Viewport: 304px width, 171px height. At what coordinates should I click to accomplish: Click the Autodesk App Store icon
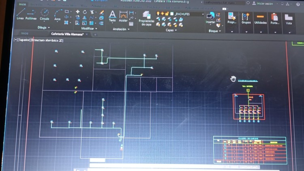pyautogui.click(x=287, y=4)
